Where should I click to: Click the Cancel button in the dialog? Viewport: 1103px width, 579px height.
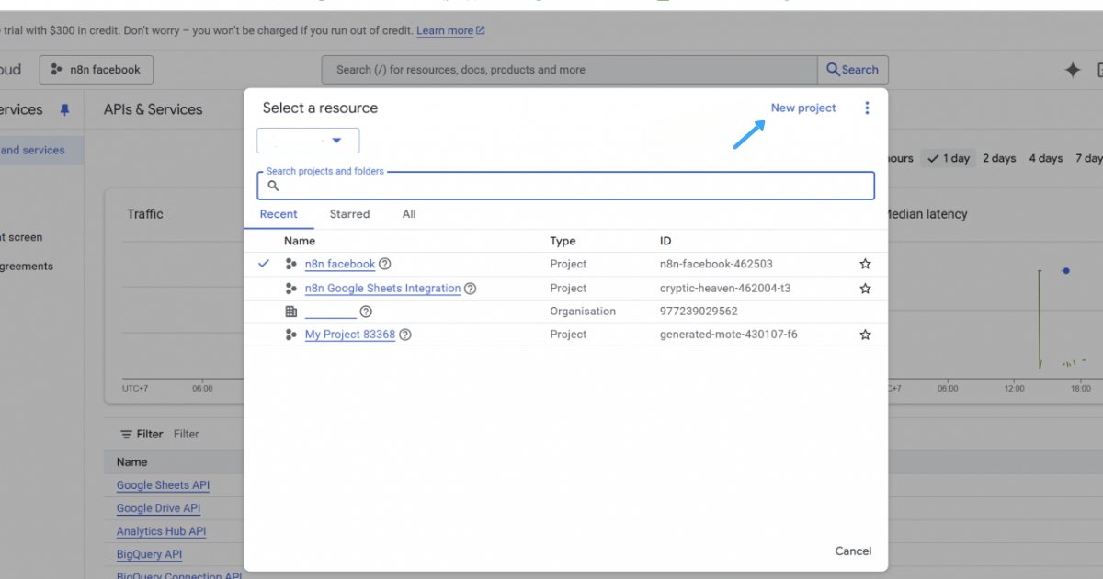(x=852, y=551)
